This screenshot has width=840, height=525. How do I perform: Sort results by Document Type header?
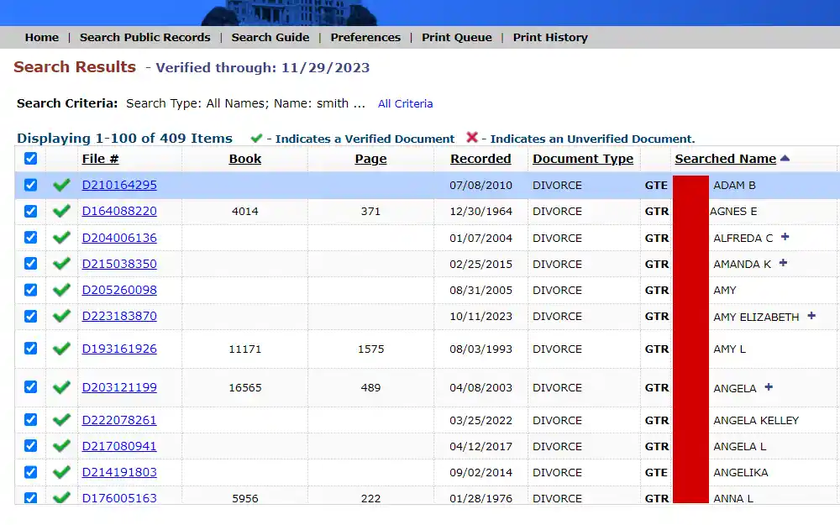(583, 159)
